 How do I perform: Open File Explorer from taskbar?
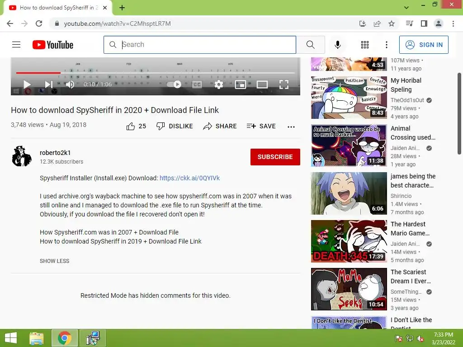click(37, 338)
